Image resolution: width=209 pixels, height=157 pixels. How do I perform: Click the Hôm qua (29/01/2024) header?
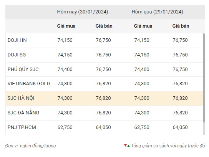click(x=157, y=12)
